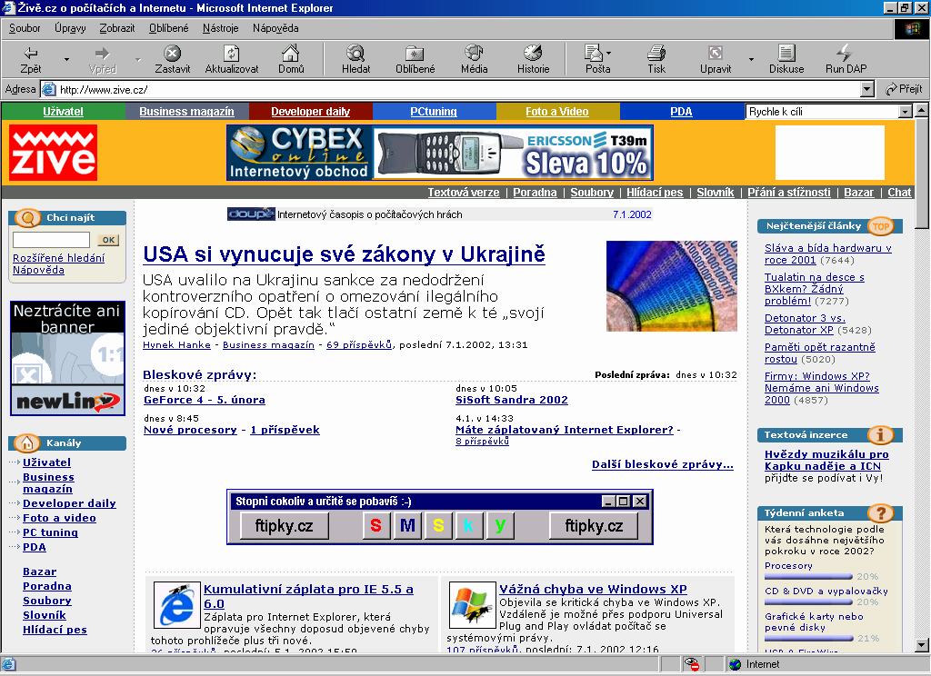This screenshot has width=931, height=676.
Task: Click the page scrollbar down arrow
Action: tap(922, 645)
